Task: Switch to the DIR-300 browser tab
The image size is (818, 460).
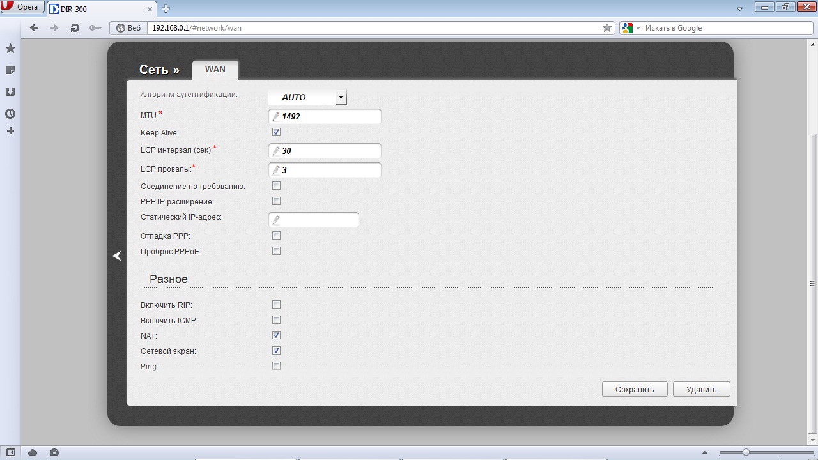Action: (99, 9)
